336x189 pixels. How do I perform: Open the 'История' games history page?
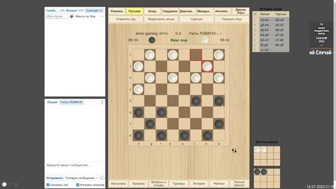point(199,183)
